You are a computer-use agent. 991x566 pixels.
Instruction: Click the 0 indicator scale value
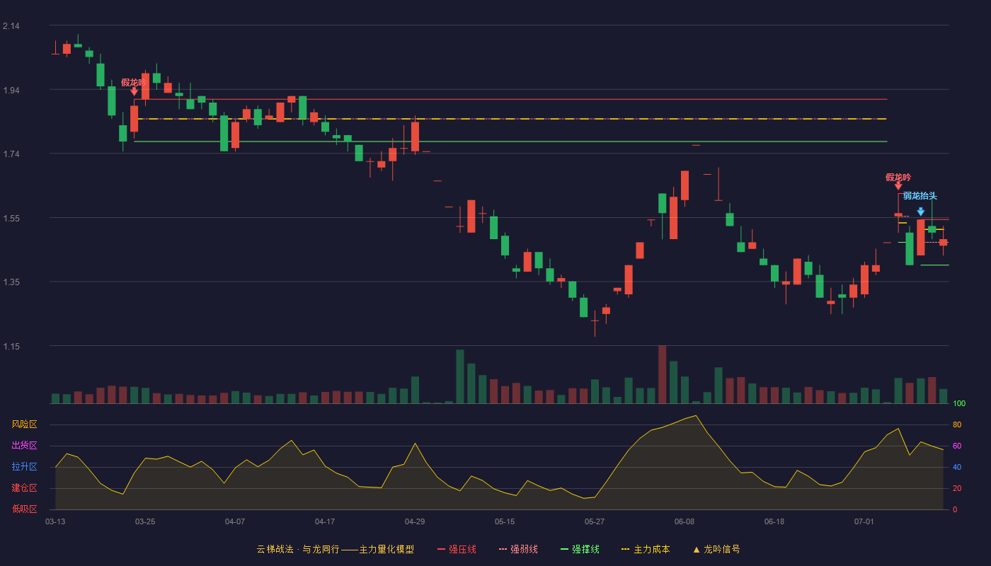pos(955,509)
